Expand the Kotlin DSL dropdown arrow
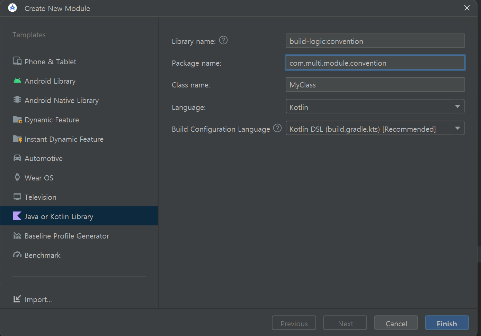Viewport: 481px width, 336px height. pyautogui.click(x=457, y=129)
